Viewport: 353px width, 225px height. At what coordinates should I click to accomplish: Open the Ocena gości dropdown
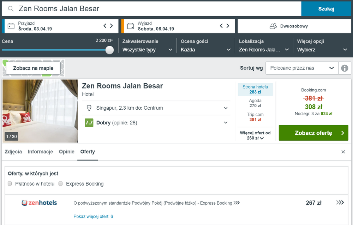(205, 50)
